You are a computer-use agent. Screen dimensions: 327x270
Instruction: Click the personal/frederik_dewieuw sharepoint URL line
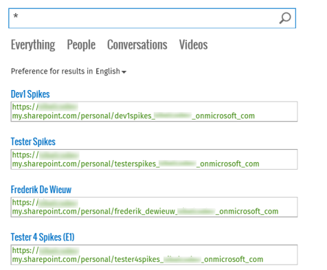tap(145, 211)
